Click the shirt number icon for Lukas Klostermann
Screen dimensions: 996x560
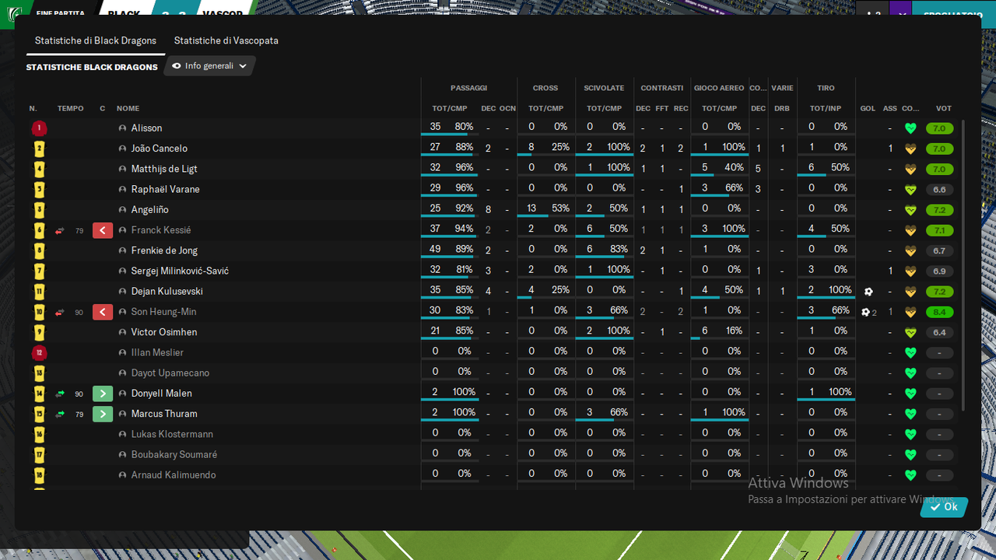click(39, 434)
